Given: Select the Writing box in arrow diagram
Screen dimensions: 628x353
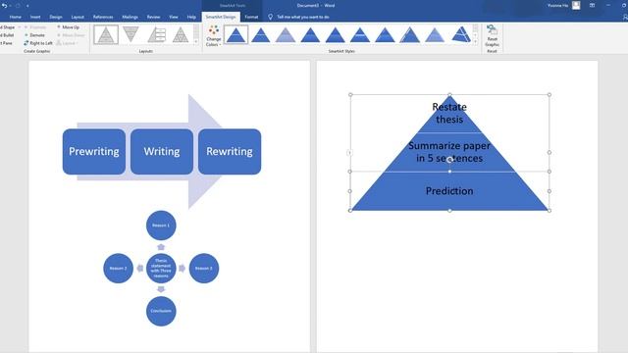Looking at the screenshot, I should tap(162, 152).
